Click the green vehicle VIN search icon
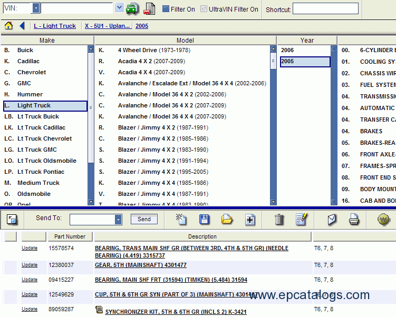Image resolution: width=396 pixels, height=317 pixels. (x=132, y=8)
